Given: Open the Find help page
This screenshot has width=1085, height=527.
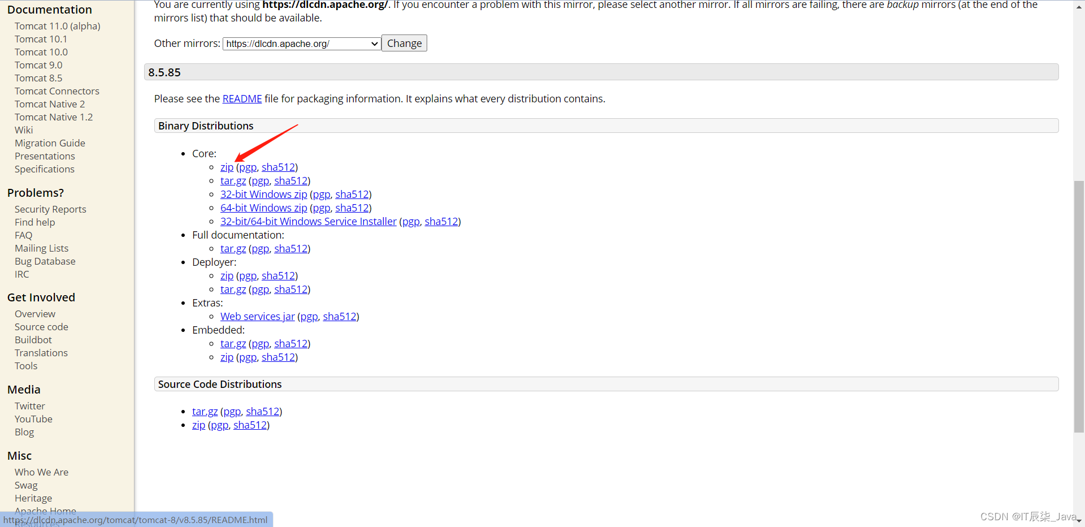Looking at the screenshot, I should point(35,222).
